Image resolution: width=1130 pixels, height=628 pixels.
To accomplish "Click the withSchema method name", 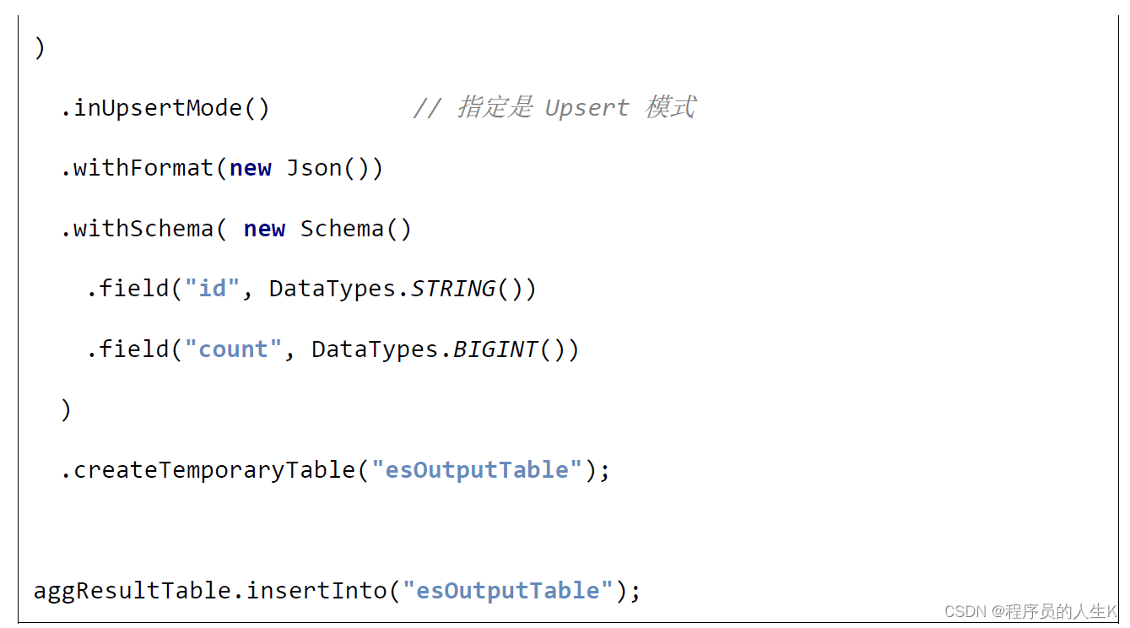I will (143, 229).
